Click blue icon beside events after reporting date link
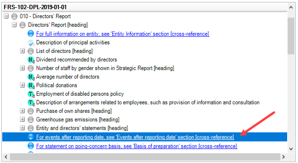Screen dimensions: 298x163 pos(31,137)
